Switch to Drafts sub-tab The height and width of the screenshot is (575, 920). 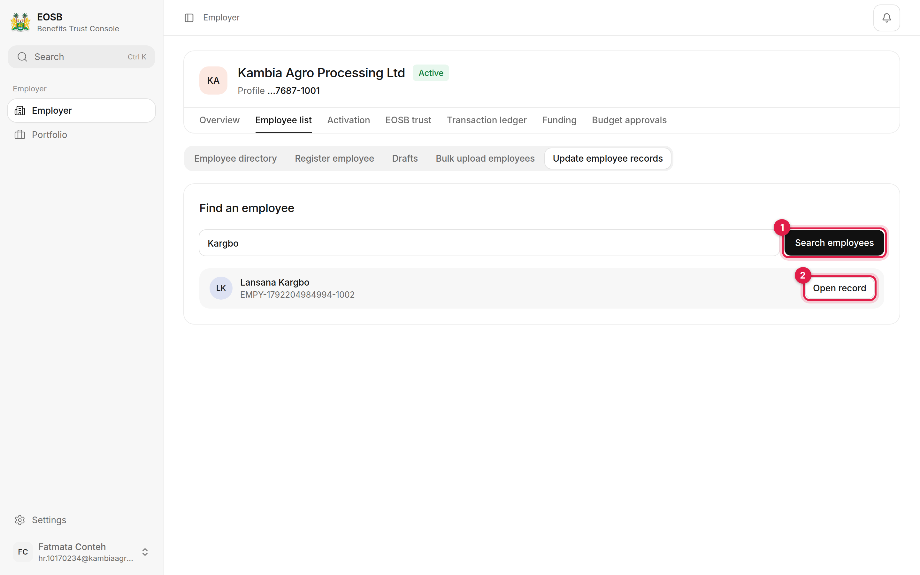point(405,158)
